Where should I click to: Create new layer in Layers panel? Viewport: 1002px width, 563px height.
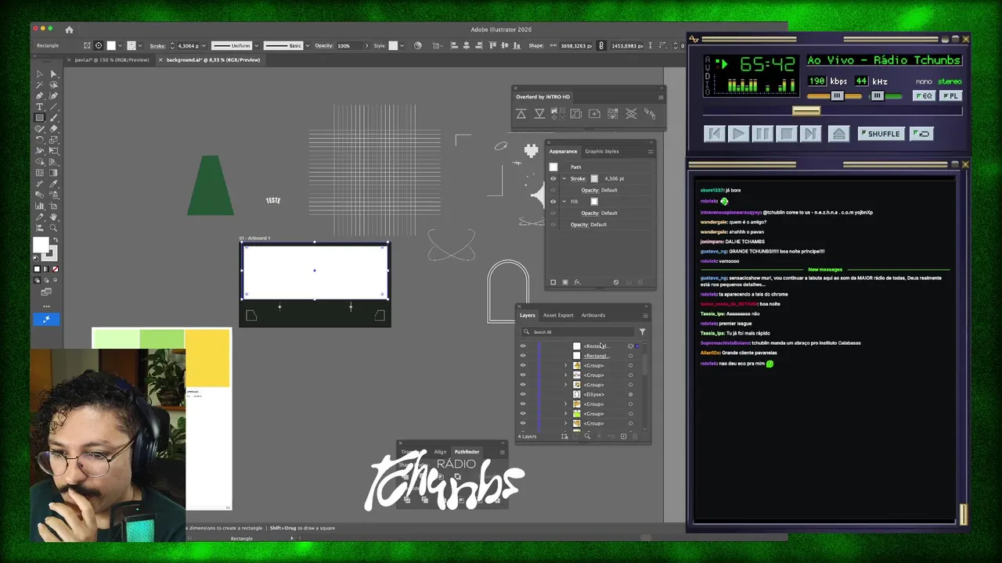[623, 436]
